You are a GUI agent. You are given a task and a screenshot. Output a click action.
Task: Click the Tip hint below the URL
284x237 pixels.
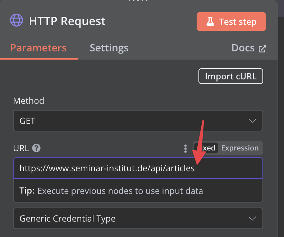(111, 191)
